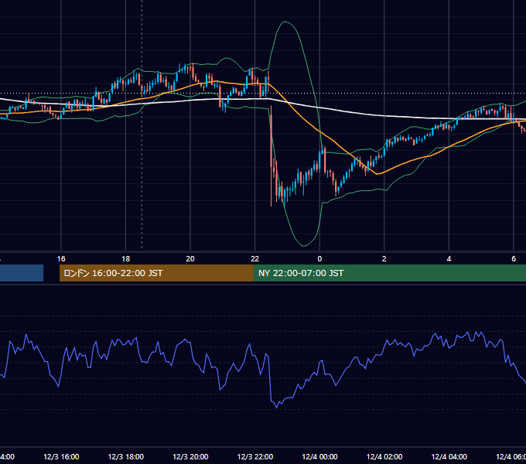The width and height of the screenshot is (526, 464).
Task: Select the 12/3 22:00 time label
Action: coord(255,456)
